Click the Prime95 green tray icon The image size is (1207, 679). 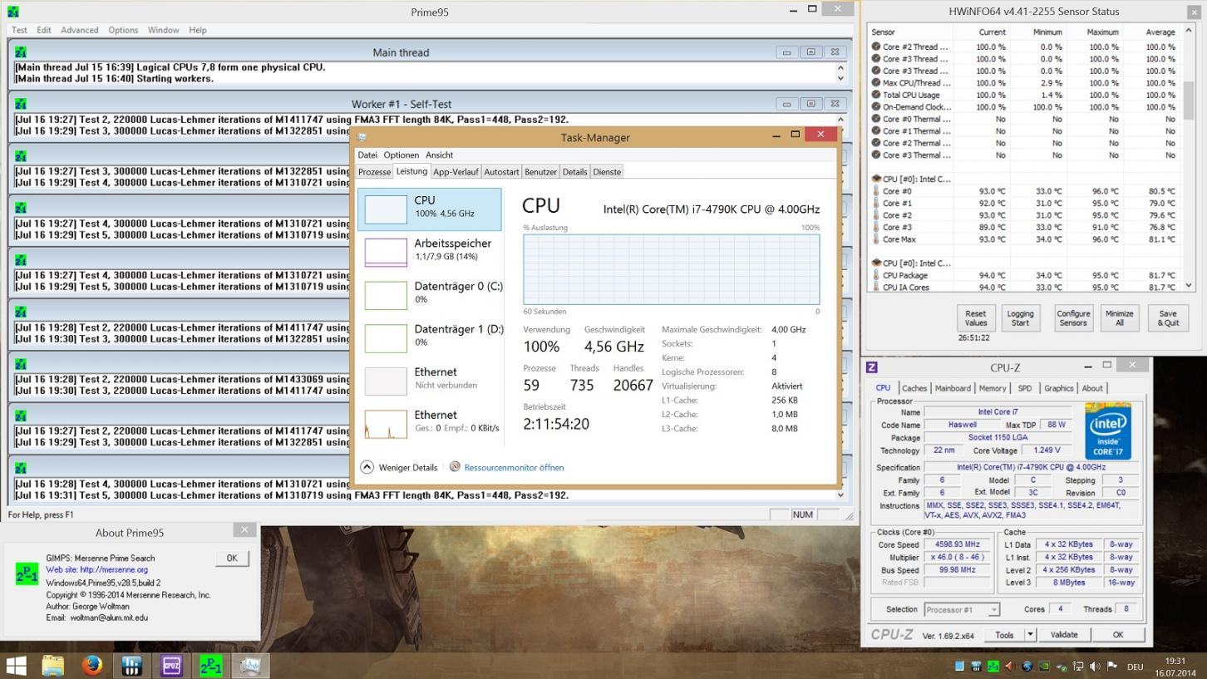click(x=993, y=667)
